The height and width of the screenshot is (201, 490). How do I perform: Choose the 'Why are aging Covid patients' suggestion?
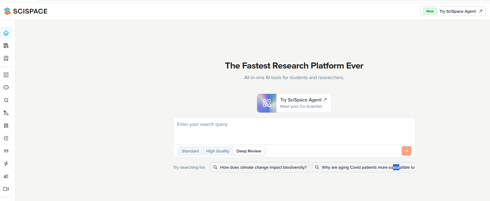(364, 167)
